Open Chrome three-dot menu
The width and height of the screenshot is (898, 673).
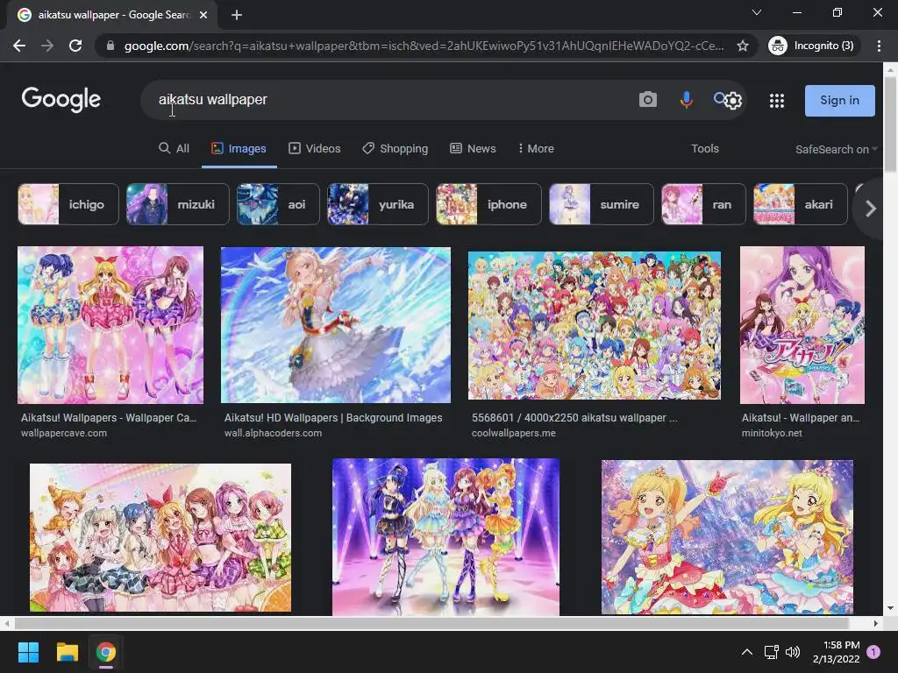879,46
